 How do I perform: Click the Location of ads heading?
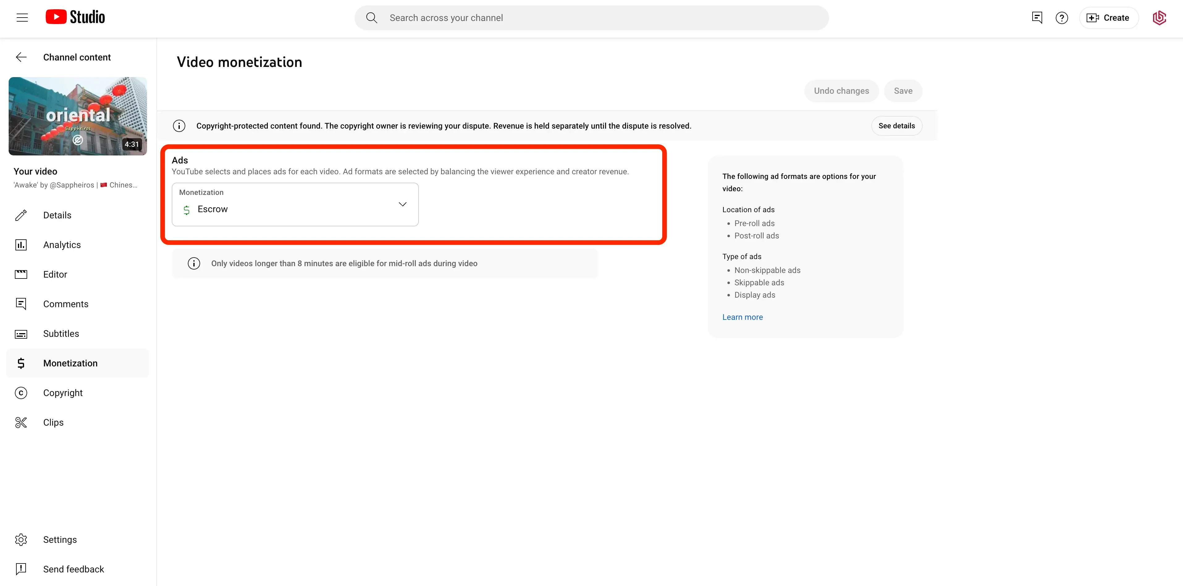[x=748, y=209]
